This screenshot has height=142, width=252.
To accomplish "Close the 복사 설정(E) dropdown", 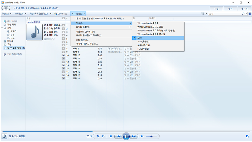I will point(78,14).
